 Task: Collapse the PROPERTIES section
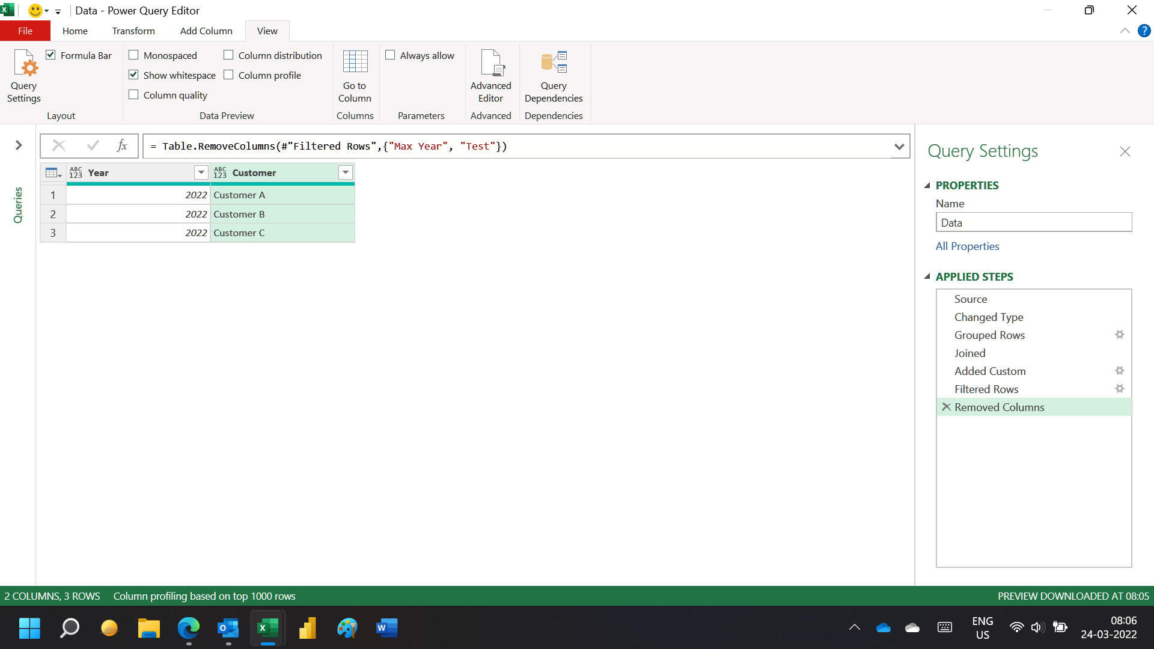(927, 186)
